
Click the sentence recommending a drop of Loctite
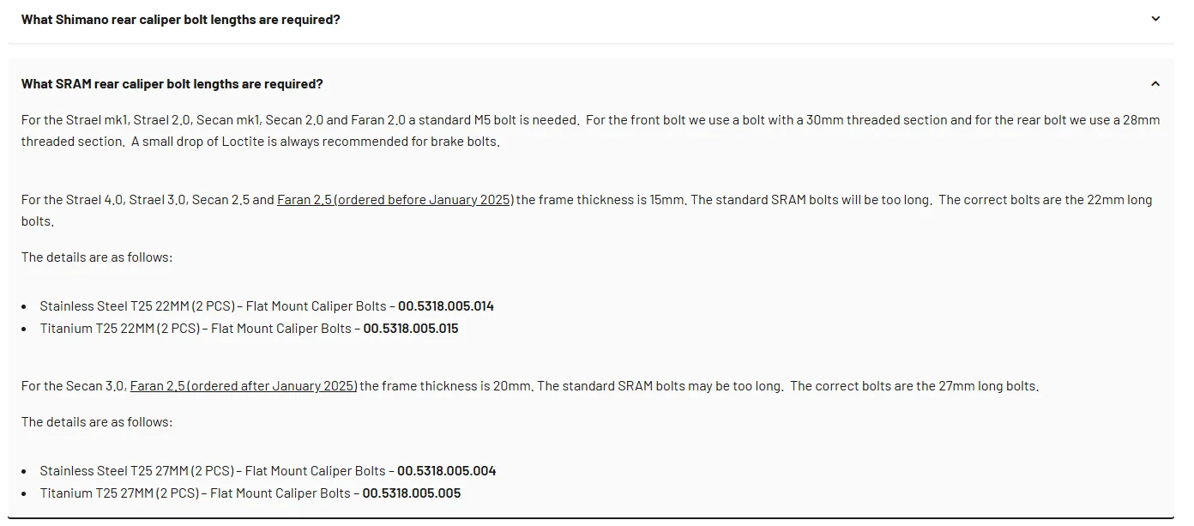pos(316,142)
